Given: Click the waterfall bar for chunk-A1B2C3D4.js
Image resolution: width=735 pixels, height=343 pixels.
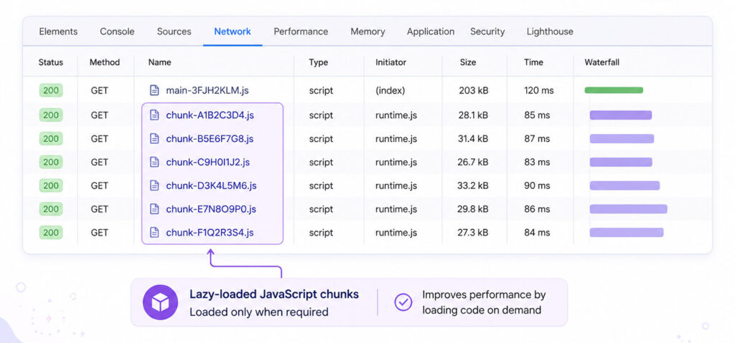Looking at the screenshot, I should [621, 115].
